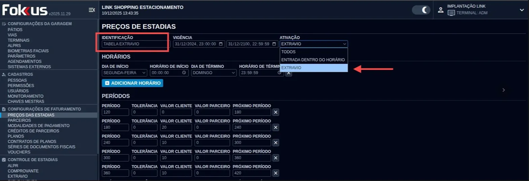529x181 pixels.
Task: Expand the Implantação Link user menu chevron
Action: pos(522,10)
